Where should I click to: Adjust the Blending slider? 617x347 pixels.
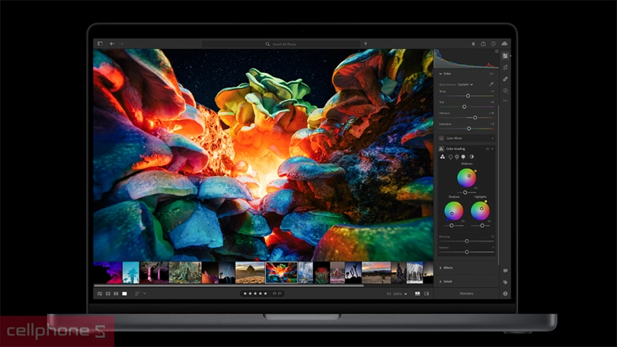[x=467, y=241]
